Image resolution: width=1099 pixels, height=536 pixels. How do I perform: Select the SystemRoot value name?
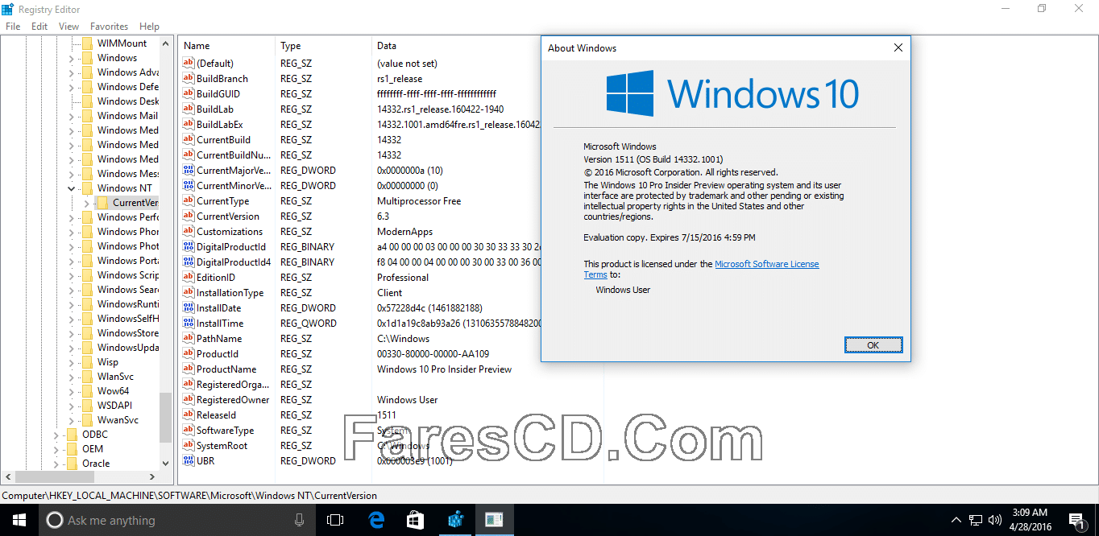(222, 446)
